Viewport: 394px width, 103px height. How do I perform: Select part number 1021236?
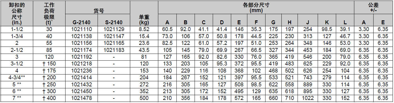coord(81,71)
